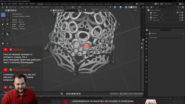The image size is (185, 104).
Task: Open the Window menu
Action: (x=21, y=4)
